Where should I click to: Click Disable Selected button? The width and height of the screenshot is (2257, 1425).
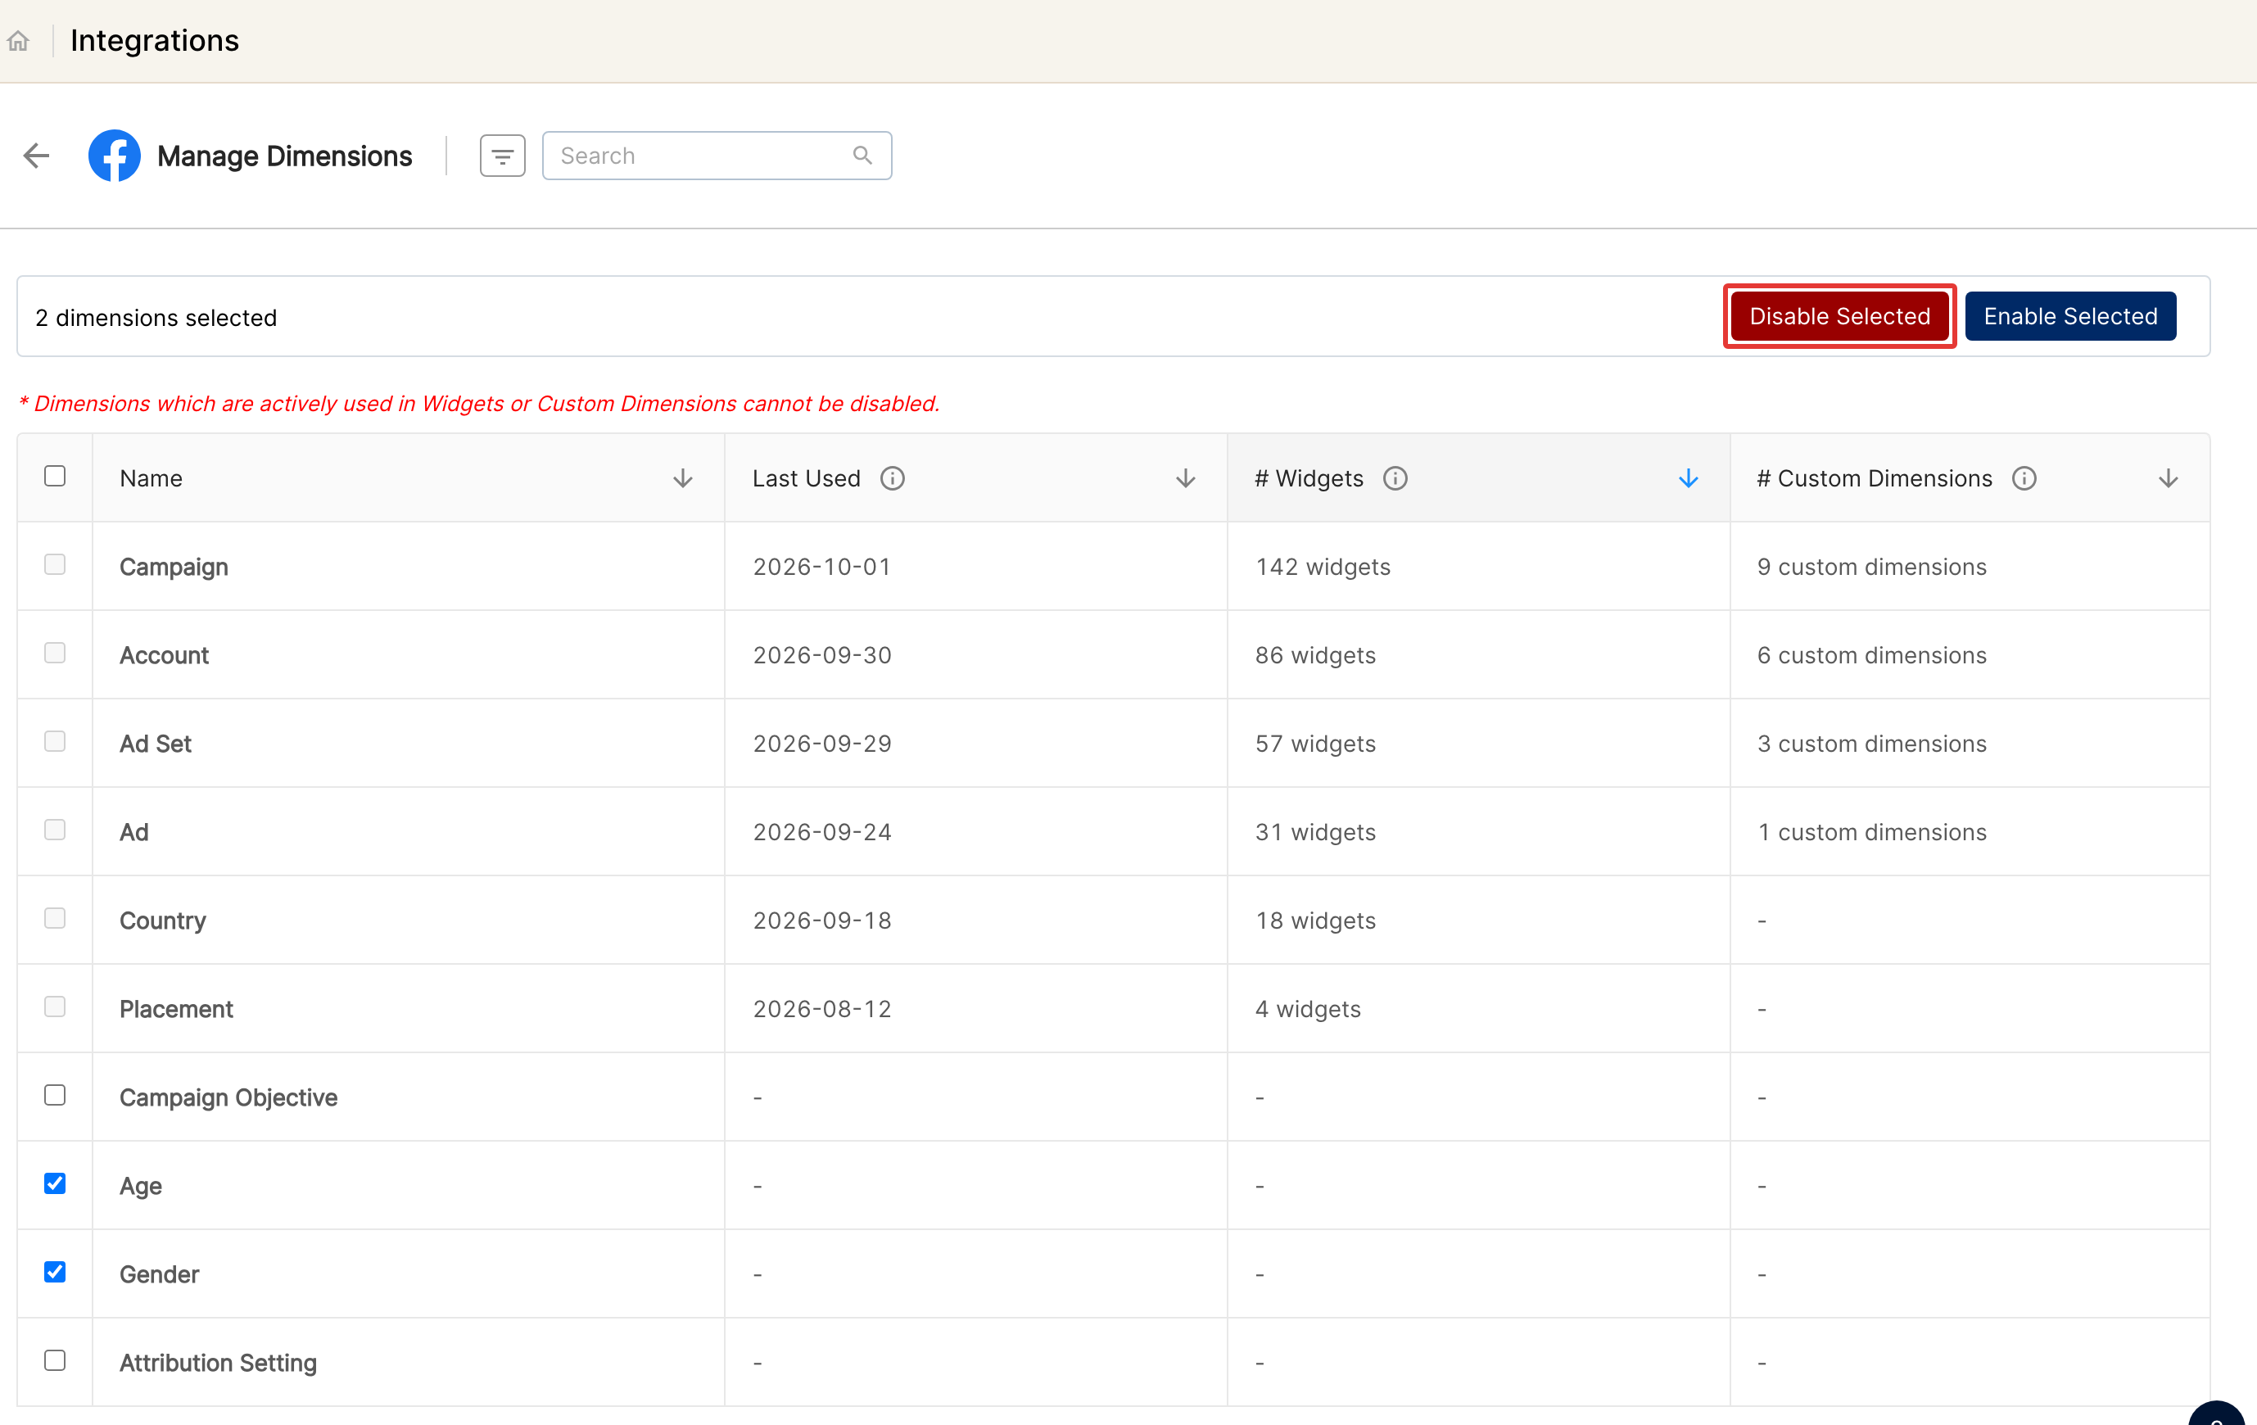tap(1840, 316)
